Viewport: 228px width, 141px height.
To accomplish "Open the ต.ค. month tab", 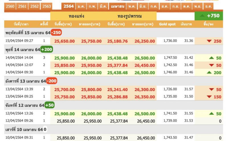I will [187, 6].
